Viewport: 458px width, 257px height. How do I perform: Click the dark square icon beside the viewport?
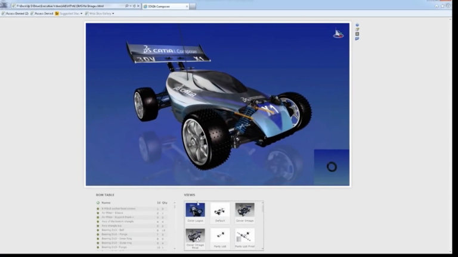click(x=357, y=34)
